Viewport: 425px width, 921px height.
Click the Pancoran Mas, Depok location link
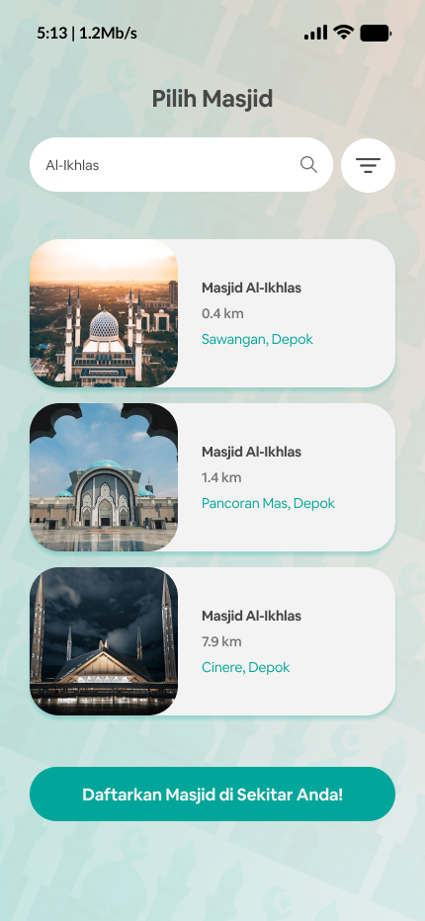click(268, 503)
